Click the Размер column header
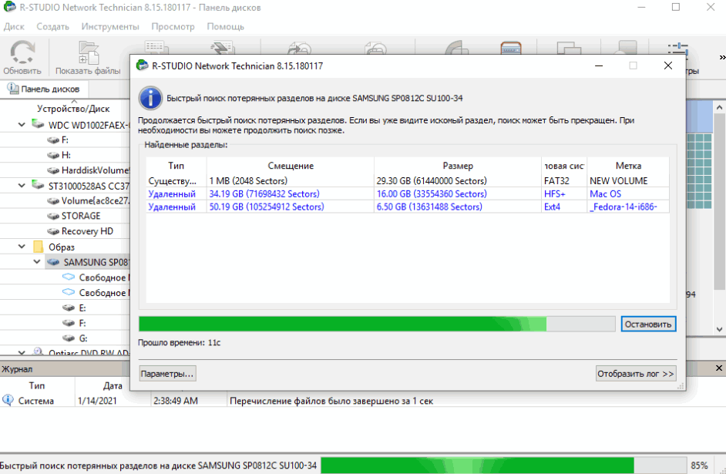This screenshot has width=726, height=474. click(458, 166)
